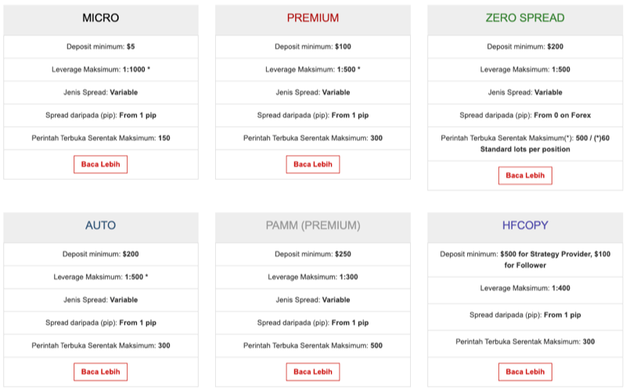Click the blue HFCOPY title
Screen dimensions: 626x389
pyautogui.click(x=525, y=225)
